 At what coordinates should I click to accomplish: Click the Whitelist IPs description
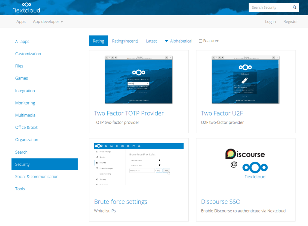[x=105, y=211]
